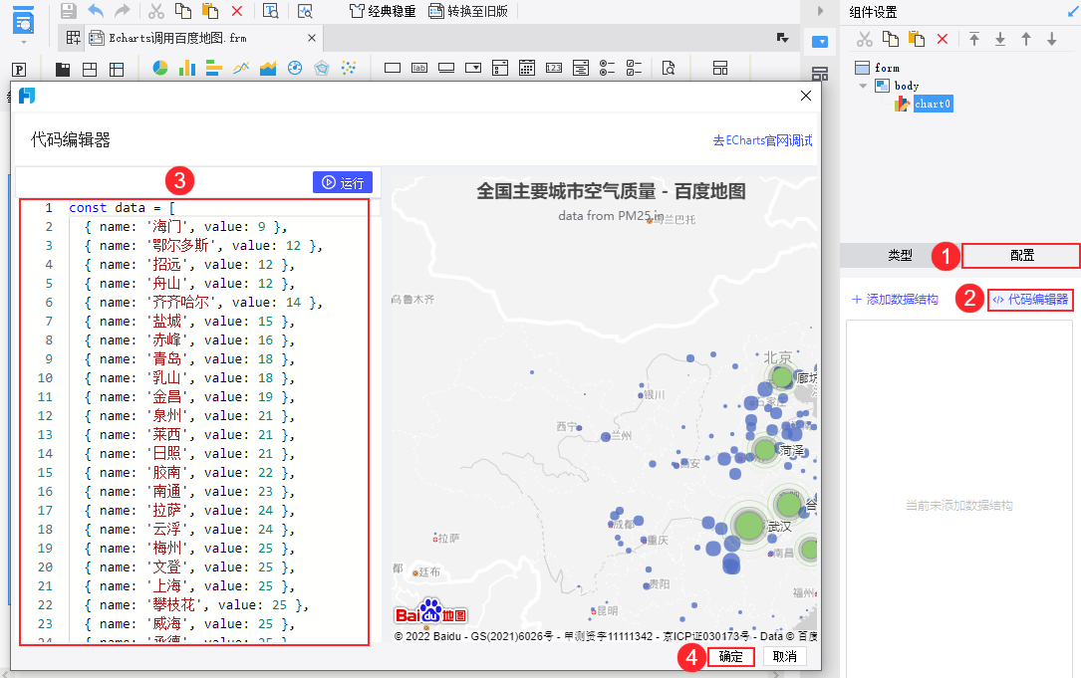Click the 北京 green bubble on map
This screenshot has height=678, width=1081.
[x=781, y=377]
